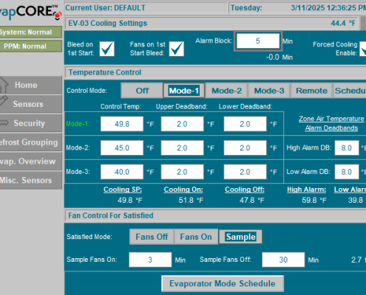
Task: Edit Mode-3 Control Temp 40.0 field
Action: [122, 172]
